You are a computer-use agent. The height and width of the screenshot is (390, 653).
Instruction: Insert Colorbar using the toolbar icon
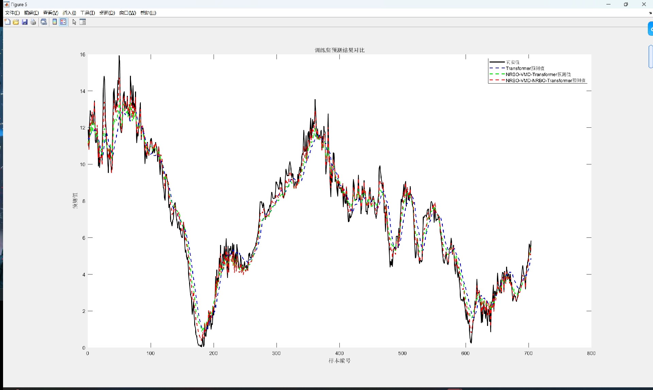point(54,22)
